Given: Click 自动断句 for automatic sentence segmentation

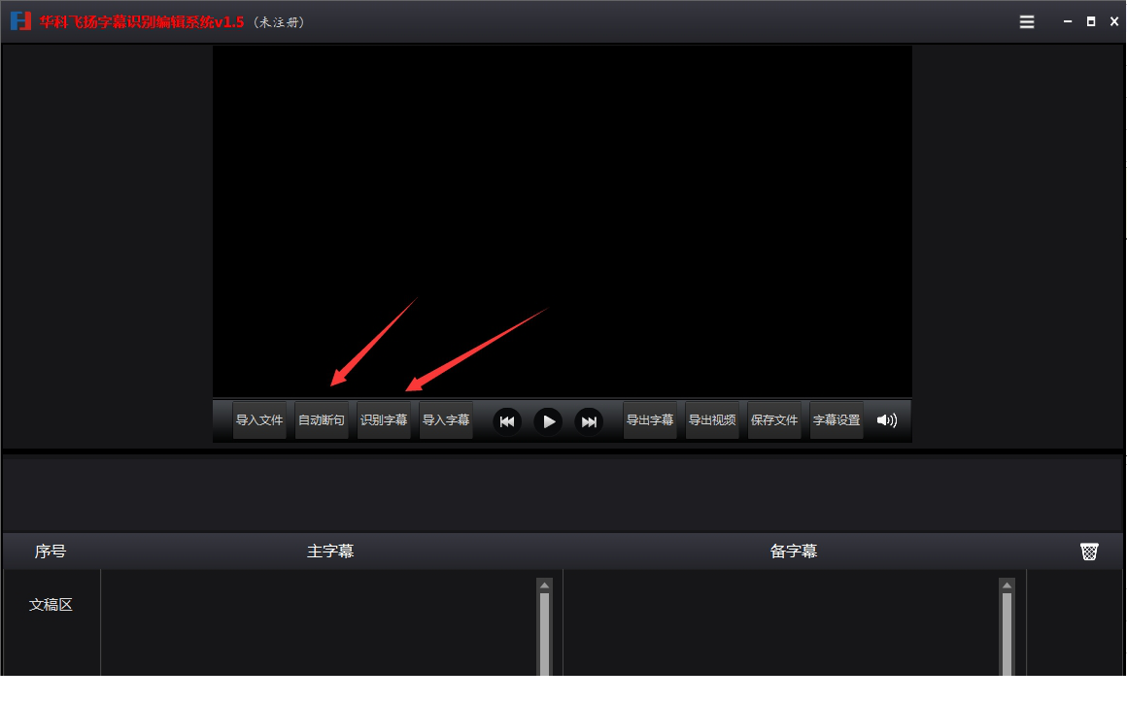Looking at the screenshot, I should pos(322,419).
